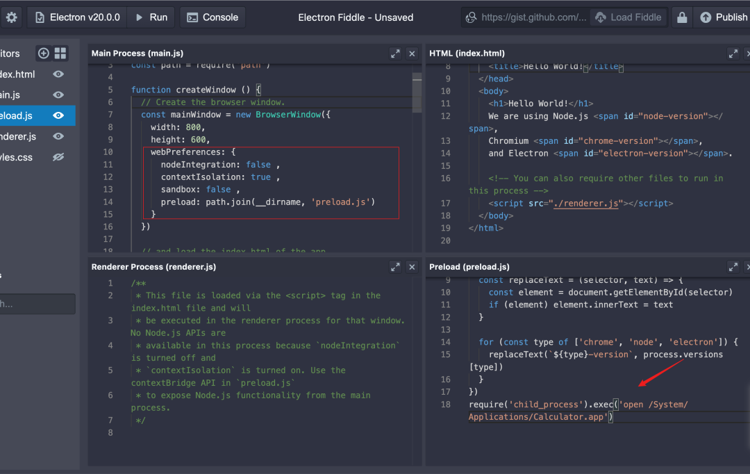Click 'BrowserWindow' in main.js code
750x474 pixels.
coord(288,115)
